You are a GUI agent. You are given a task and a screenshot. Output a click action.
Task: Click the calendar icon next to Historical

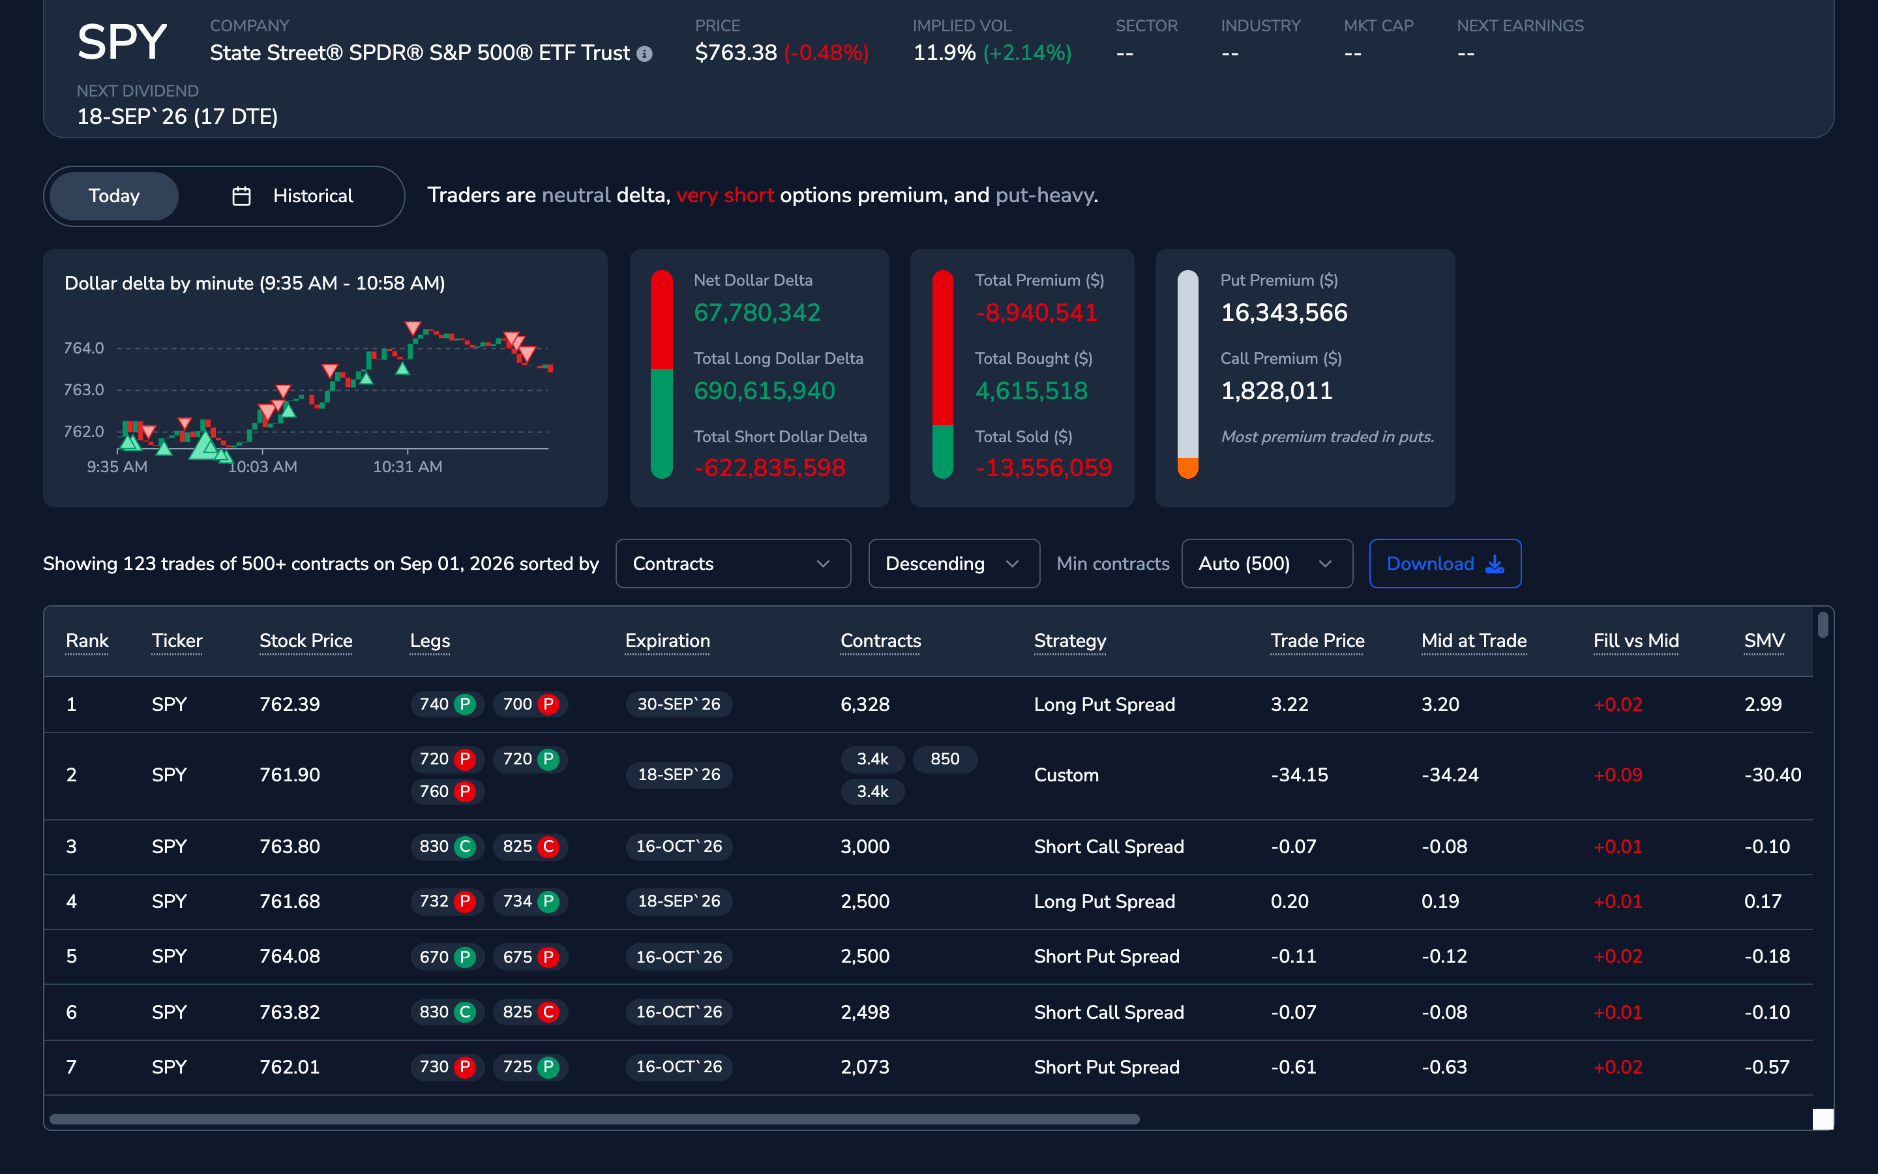click(x=241, y=196)
